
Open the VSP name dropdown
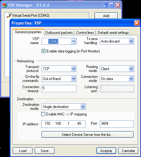pos(73,41)
